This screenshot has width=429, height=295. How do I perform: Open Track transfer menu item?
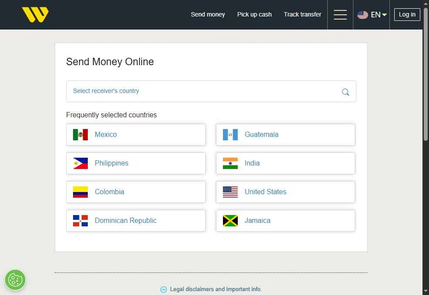[x=303, y=14]
